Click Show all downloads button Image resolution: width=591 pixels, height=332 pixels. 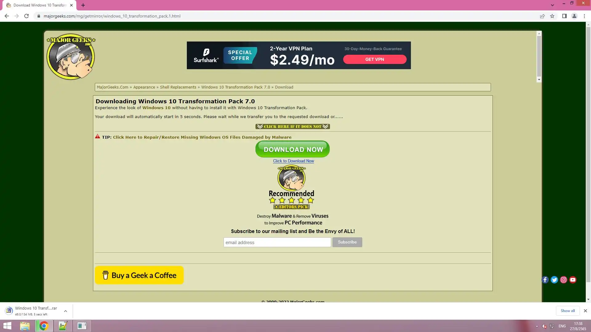click(x=567, y=311)
